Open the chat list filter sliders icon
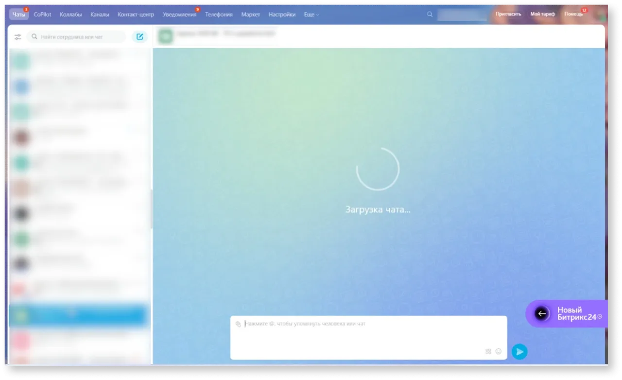622x380 pixels. pyautogui.click(x=18, y=37)
